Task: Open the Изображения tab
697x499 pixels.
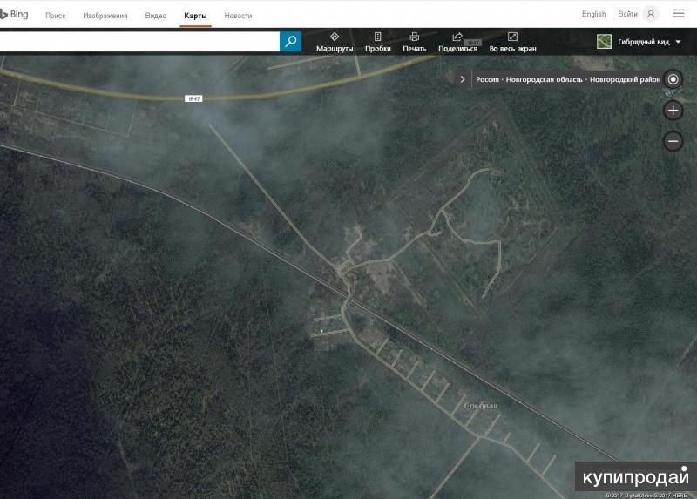Action: click(105, 16)
